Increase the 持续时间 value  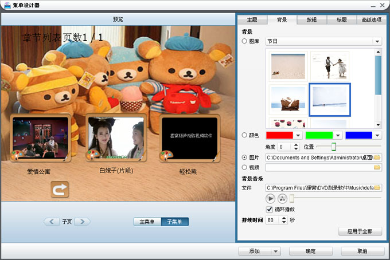(x=284, y=218)
